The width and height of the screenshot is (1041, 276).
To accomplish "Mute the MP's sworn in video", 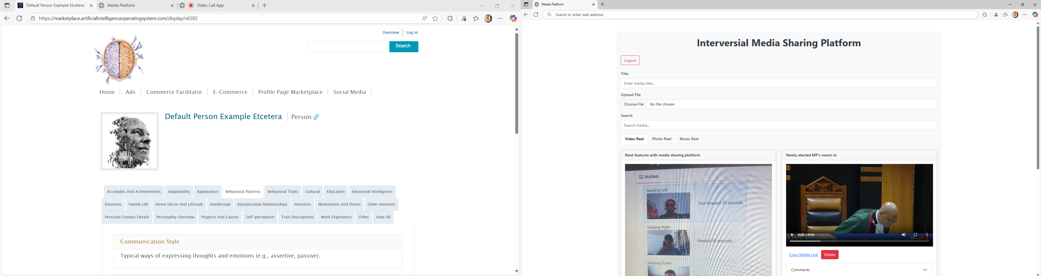I will 904,235.
